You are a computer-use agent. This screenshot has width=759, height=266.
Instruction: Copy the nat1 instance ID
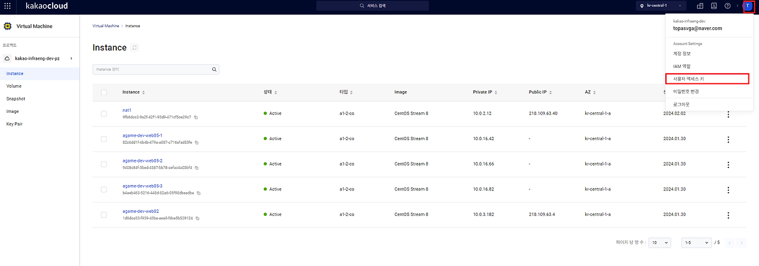pos(196,117)
